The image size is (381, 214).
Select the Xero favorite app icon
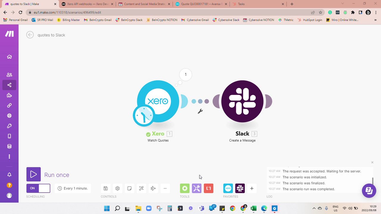tap(228, 188)
